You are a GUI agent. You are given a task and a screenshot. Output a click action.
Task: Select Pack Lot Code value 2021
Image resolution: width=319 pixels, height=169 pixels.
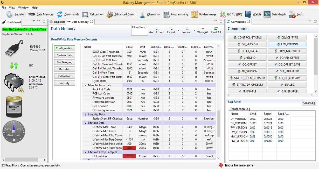129,89
